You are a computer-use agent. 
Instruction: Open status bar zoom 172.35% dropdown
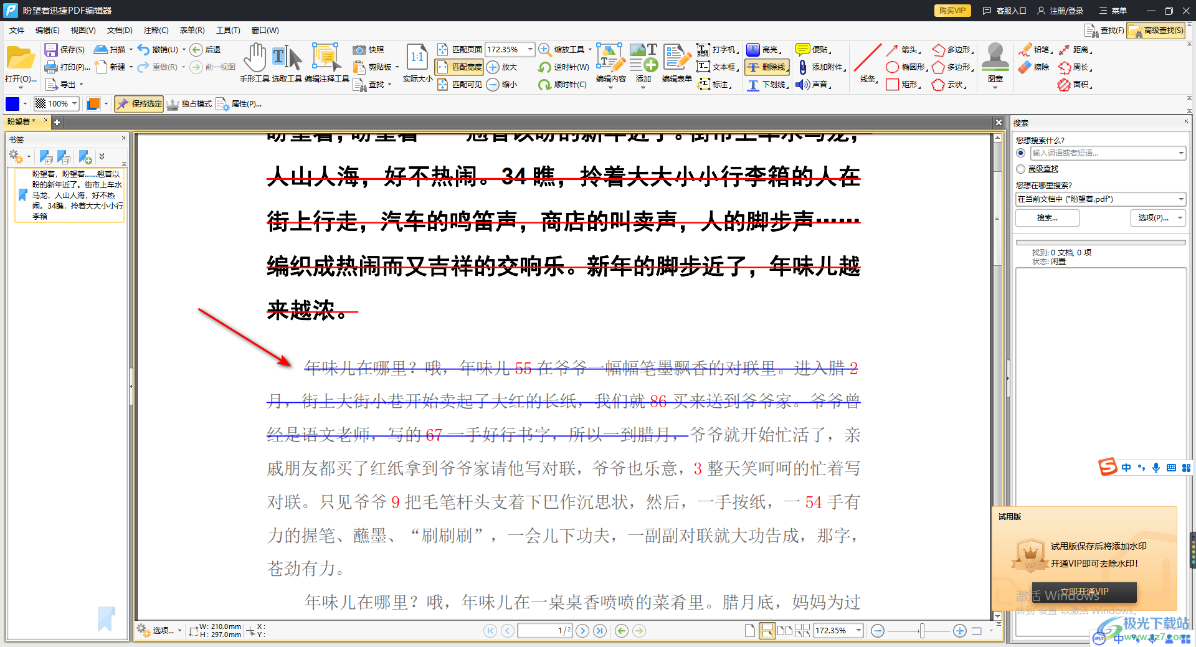(x=858, y=631)
